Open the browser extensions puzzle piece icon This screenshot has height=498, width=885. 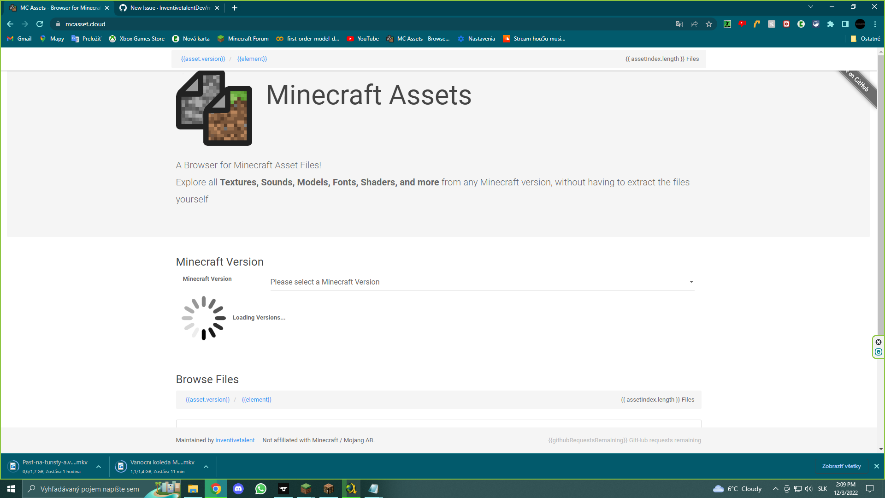[831, 24]
